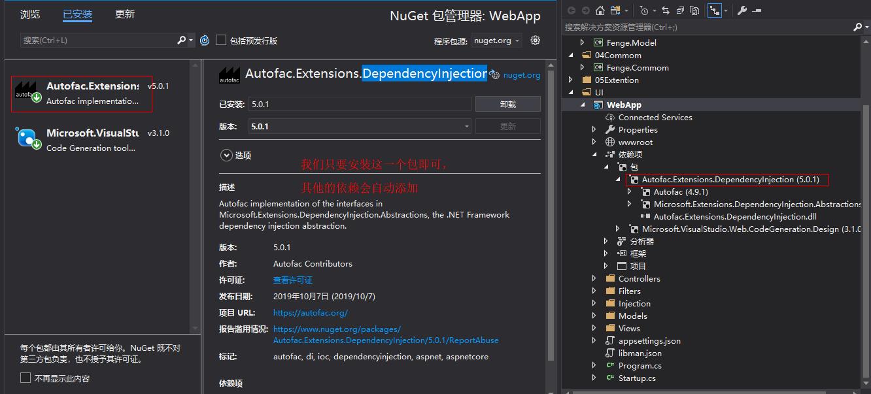The height and width of the screenshot is (394, 871).
Task: Check the do not show again checkbox
Action: tap(26, 378)
